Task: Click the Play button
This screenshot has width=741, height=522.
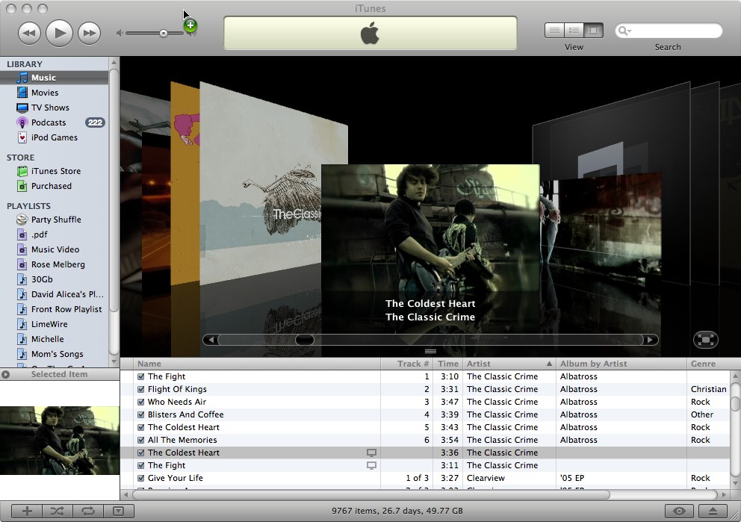Action: click(59, 33)
